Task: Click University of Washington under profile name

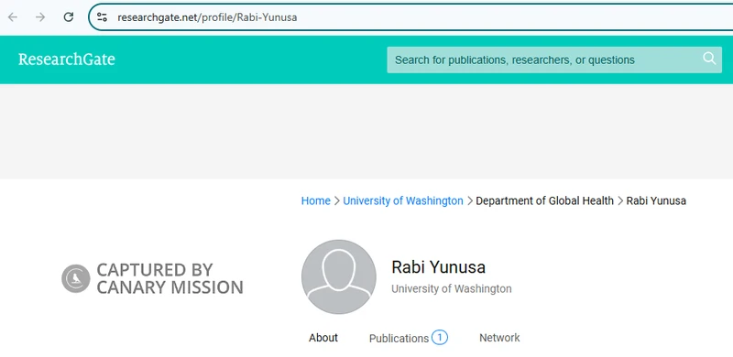Action: 452,288
